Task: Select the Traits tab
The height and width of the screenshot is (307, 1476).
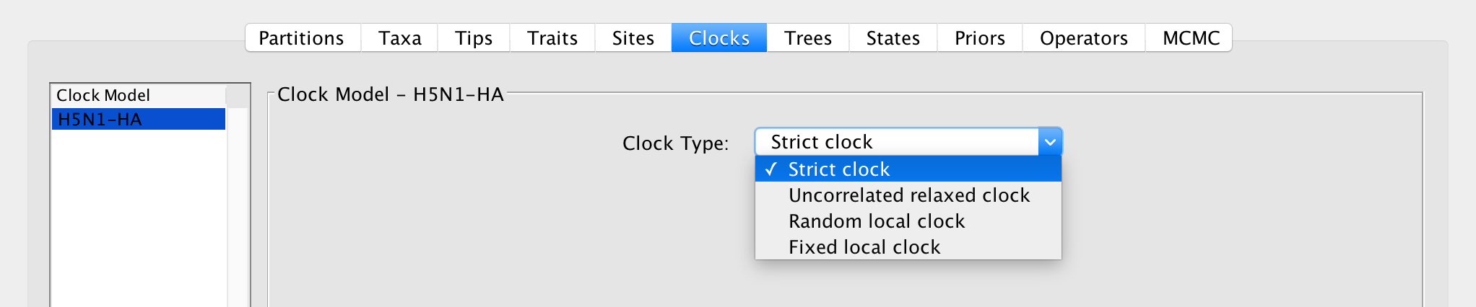Action: point(552,38)
